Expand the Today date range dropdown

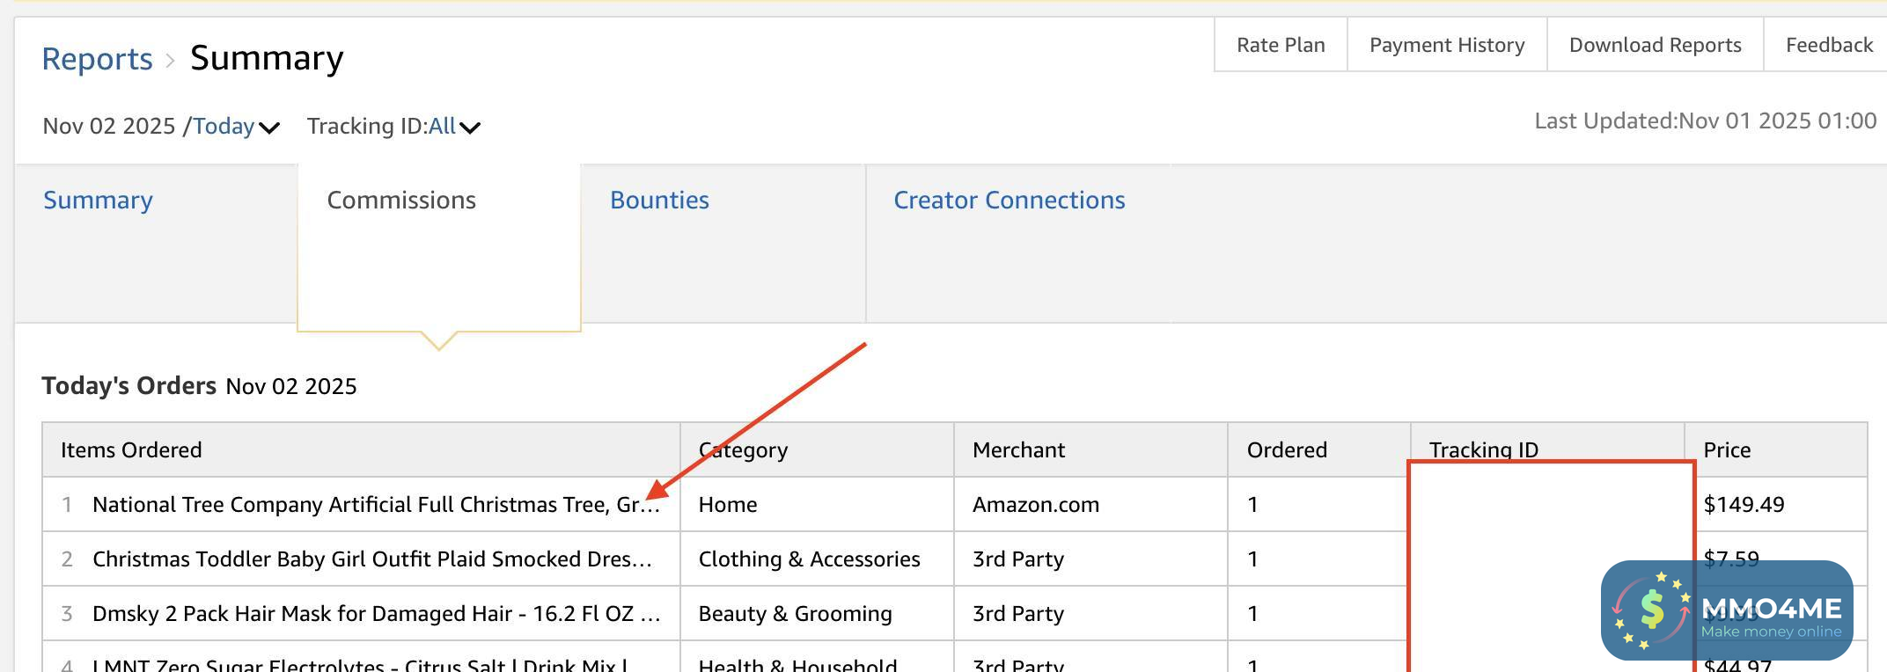[x=236, y=127]
